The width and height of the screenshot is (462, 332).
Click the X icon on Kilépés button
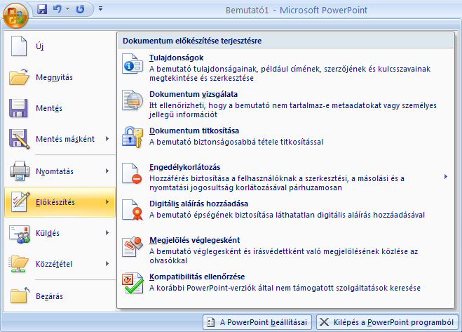(324, 322)
